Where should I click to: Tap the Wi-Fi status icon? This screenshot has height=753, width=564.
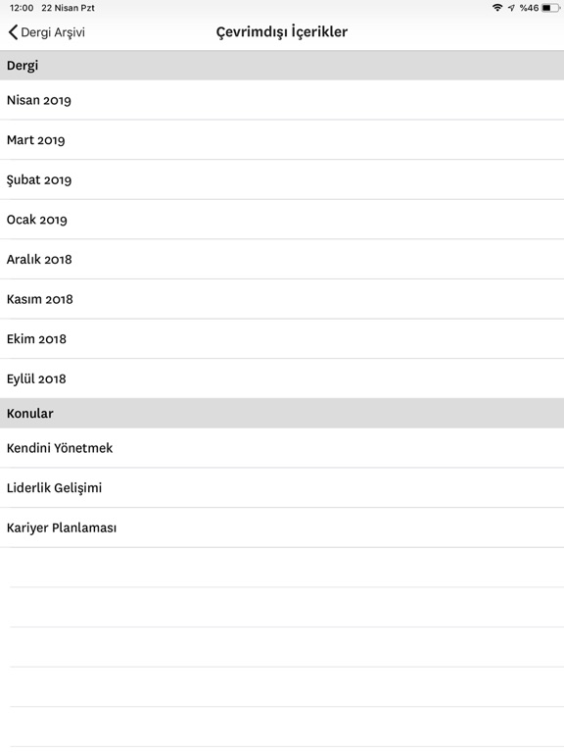click(x=497, y=8)
